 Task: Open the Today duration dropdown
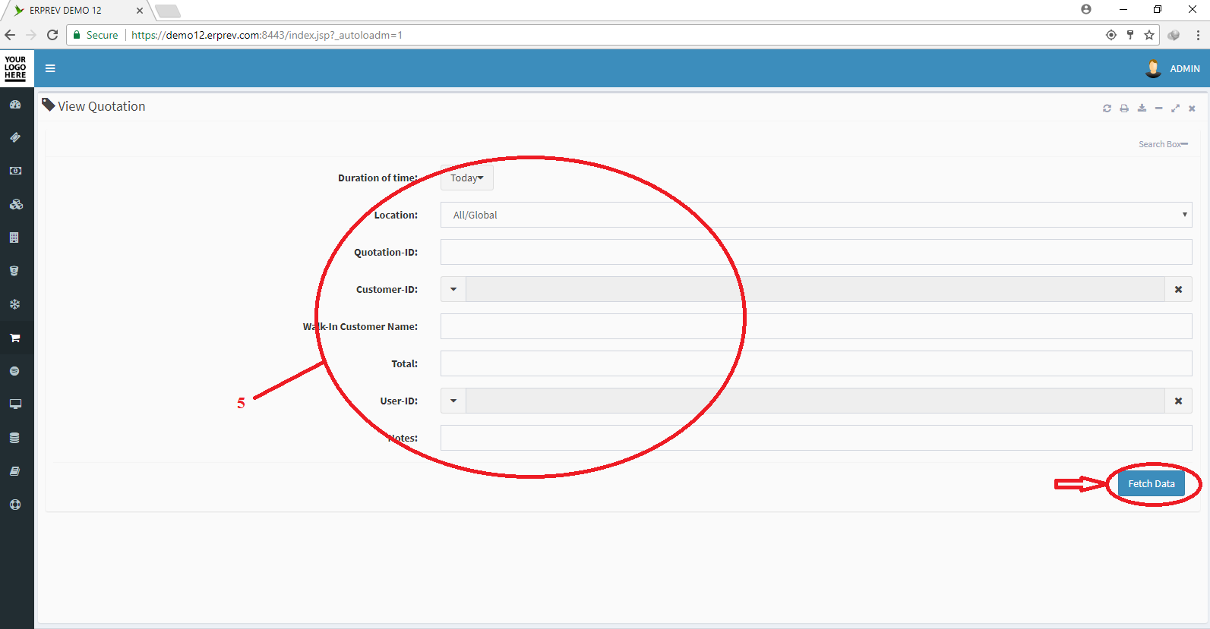[x=467, y=178]
